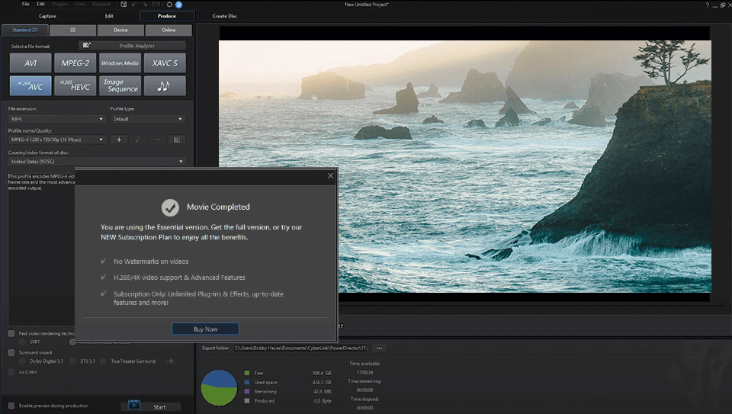
Task: Click the video preview image
Action: click(465, 167)
